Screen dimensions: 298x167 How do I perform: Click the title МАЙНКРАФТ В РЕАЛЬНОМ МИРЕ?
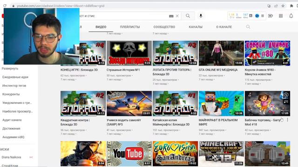pyautogui.click(x=218, y=122)
